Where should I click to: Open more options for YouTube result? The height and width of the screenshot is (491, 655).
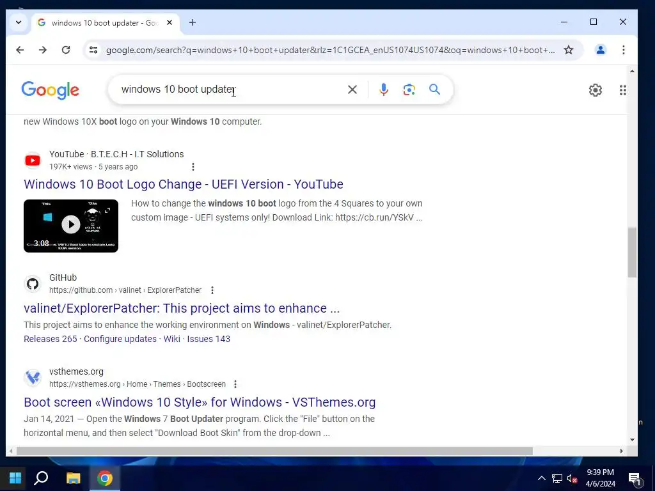193,167
